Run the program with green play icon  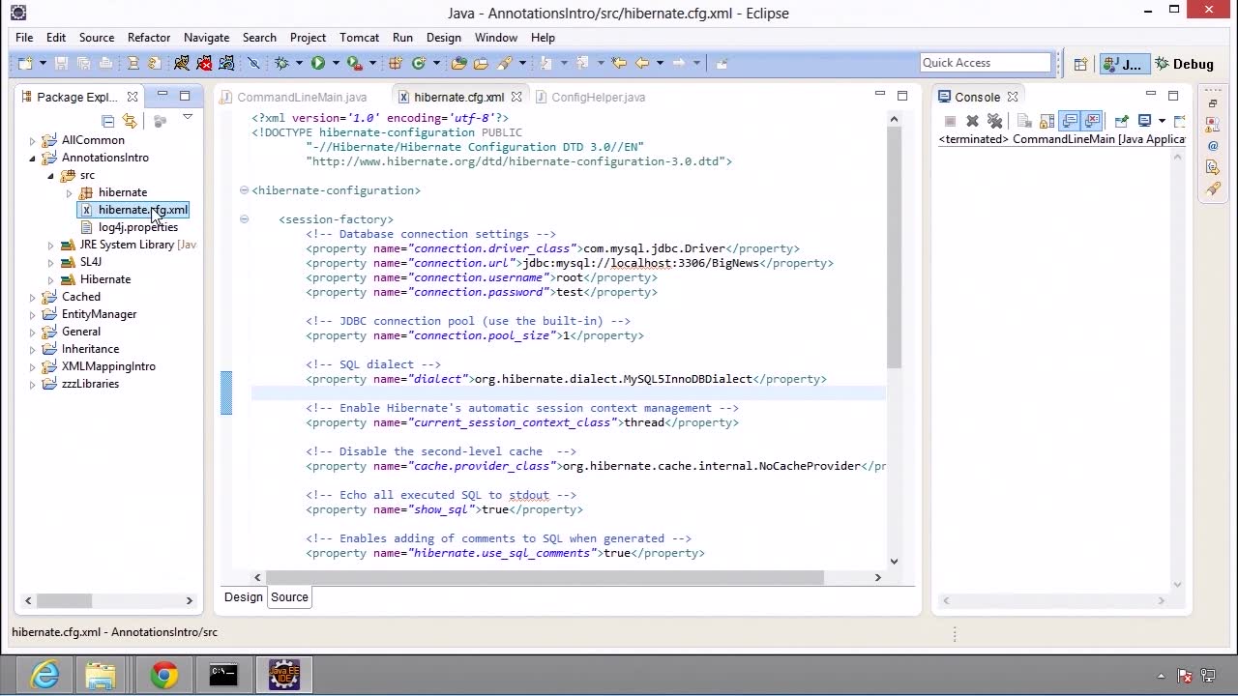(317, 63)
